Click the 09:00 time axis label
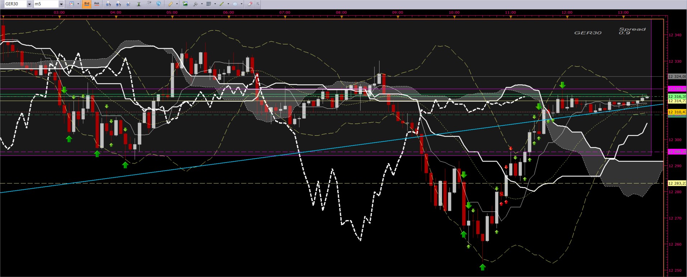This screenshot has width=687, height=277. (x=397, y=13)
